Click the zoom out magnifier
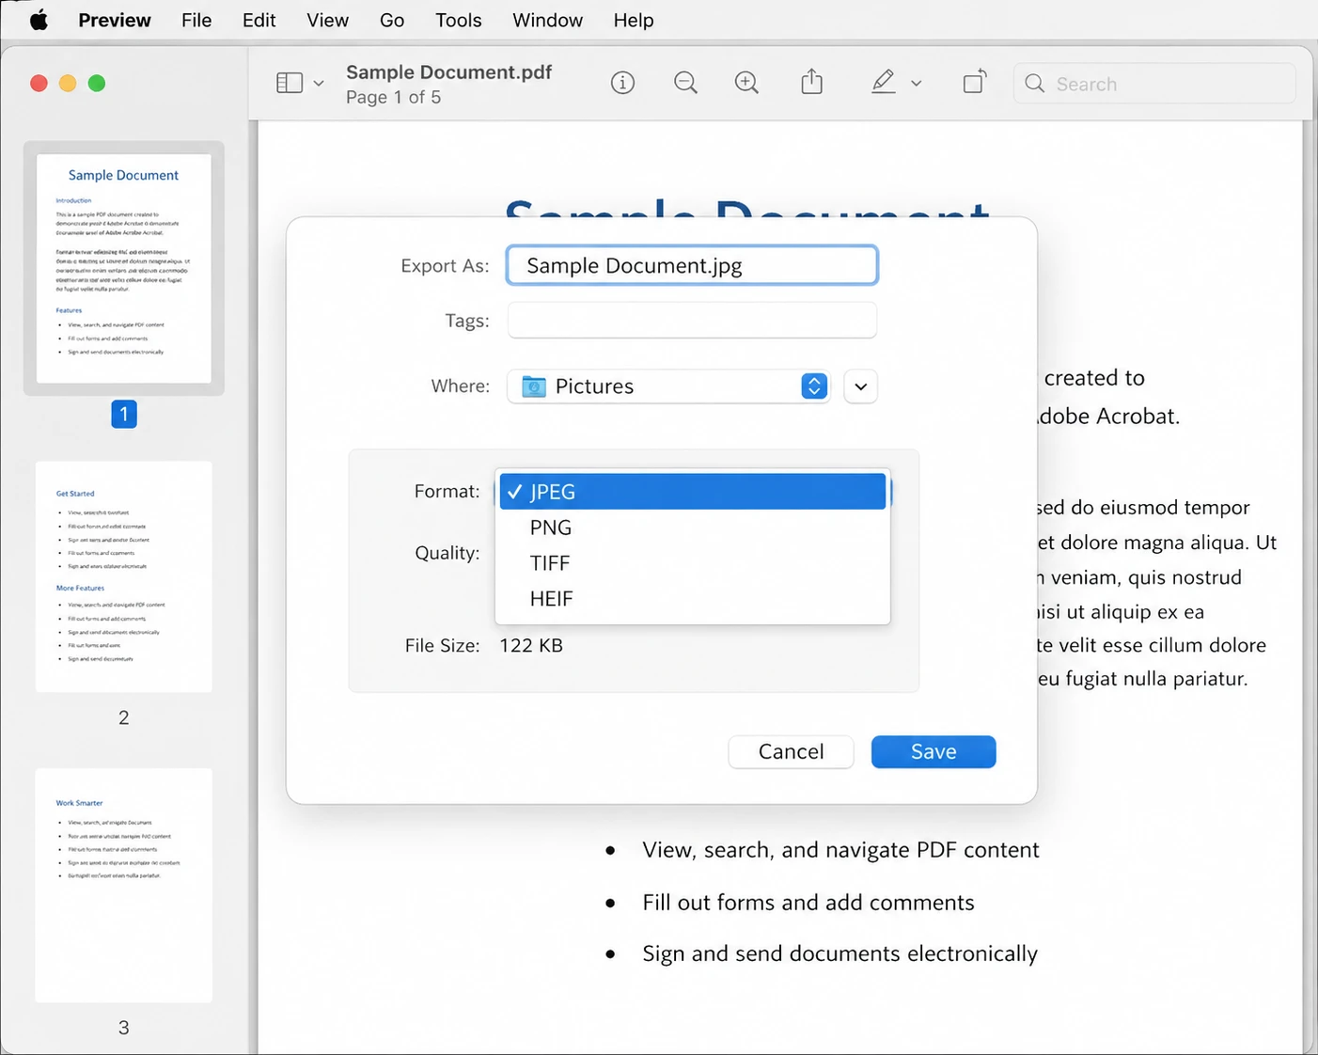Screen dimensions: 1318x1055 coord(686,83)
